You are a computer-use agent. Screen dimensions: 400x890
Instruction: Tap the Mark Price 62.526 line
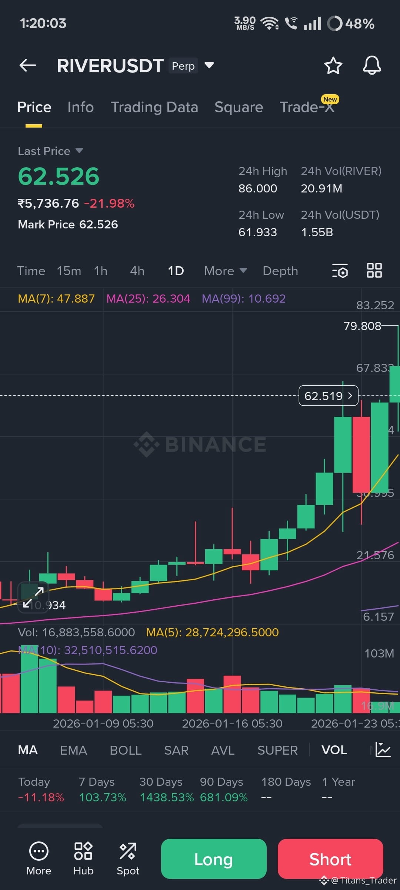coord(68,224)
